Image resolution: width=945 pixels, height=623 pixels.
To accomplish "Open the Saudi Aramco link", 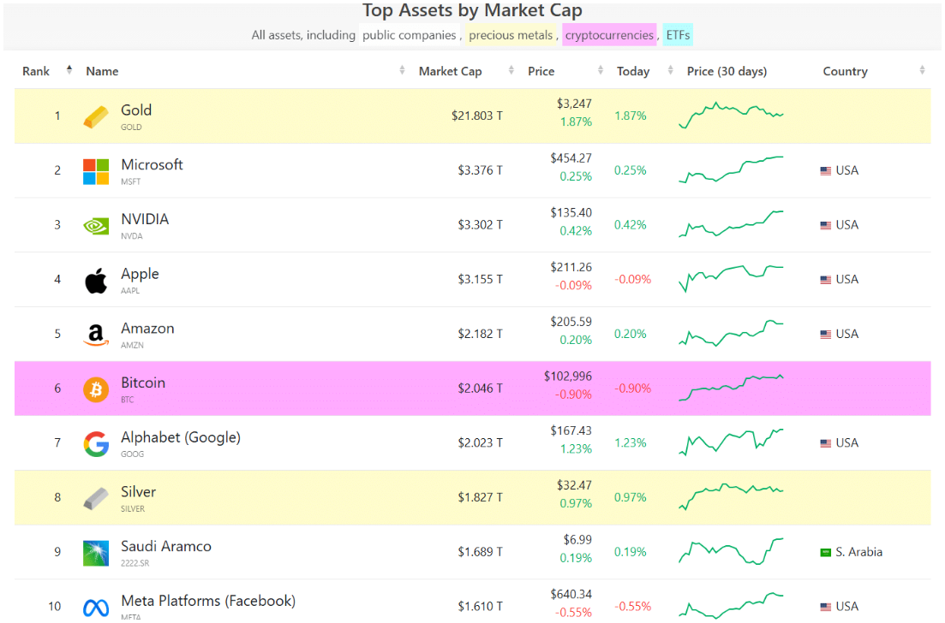I will pyautogui.click(x=165, y=547).
